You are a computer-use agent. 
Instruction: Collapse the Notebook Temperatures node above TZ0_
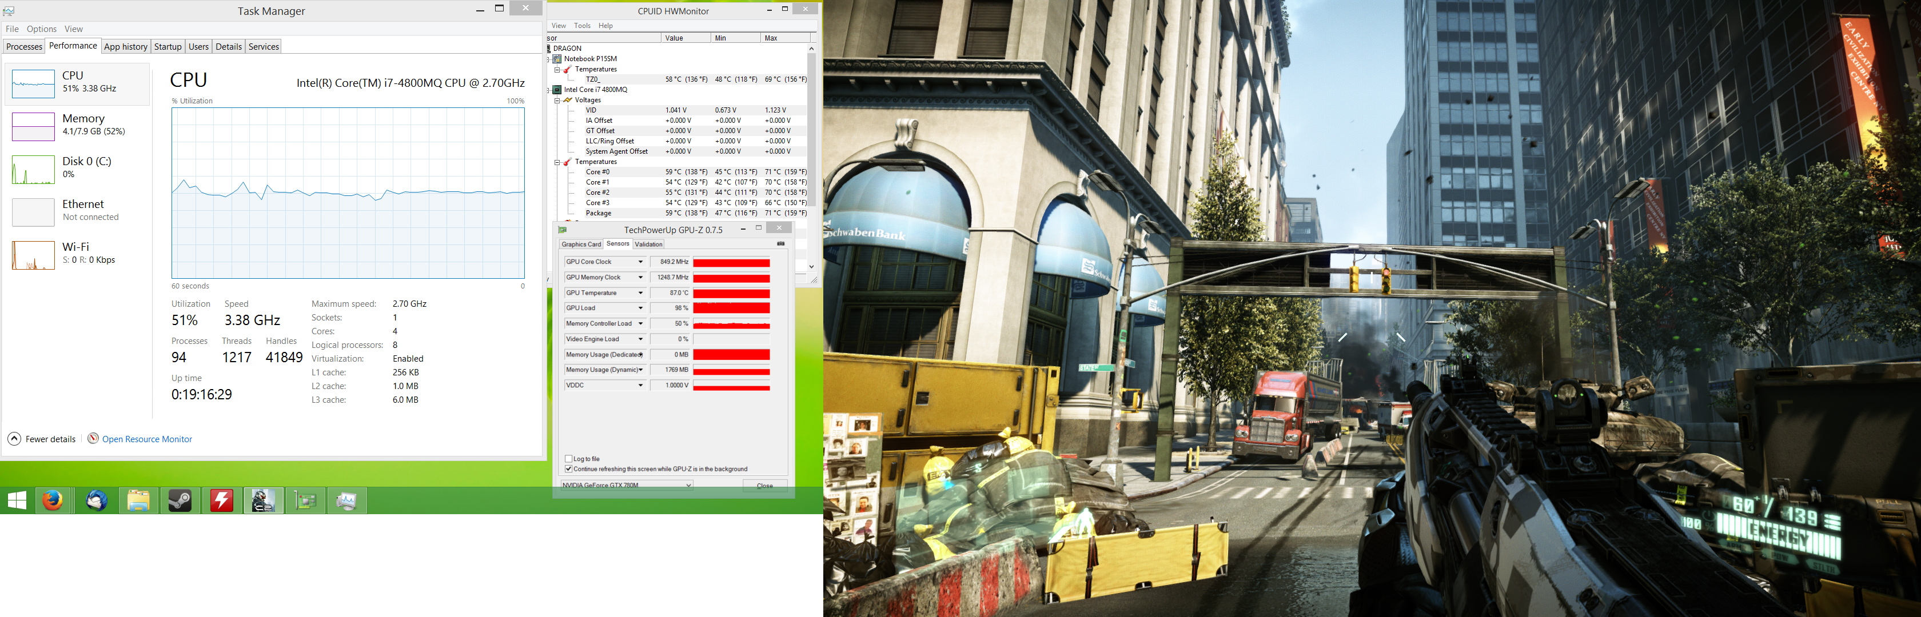[557, 69]
